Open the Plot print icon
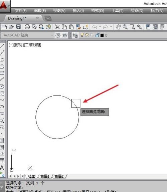 27,27
